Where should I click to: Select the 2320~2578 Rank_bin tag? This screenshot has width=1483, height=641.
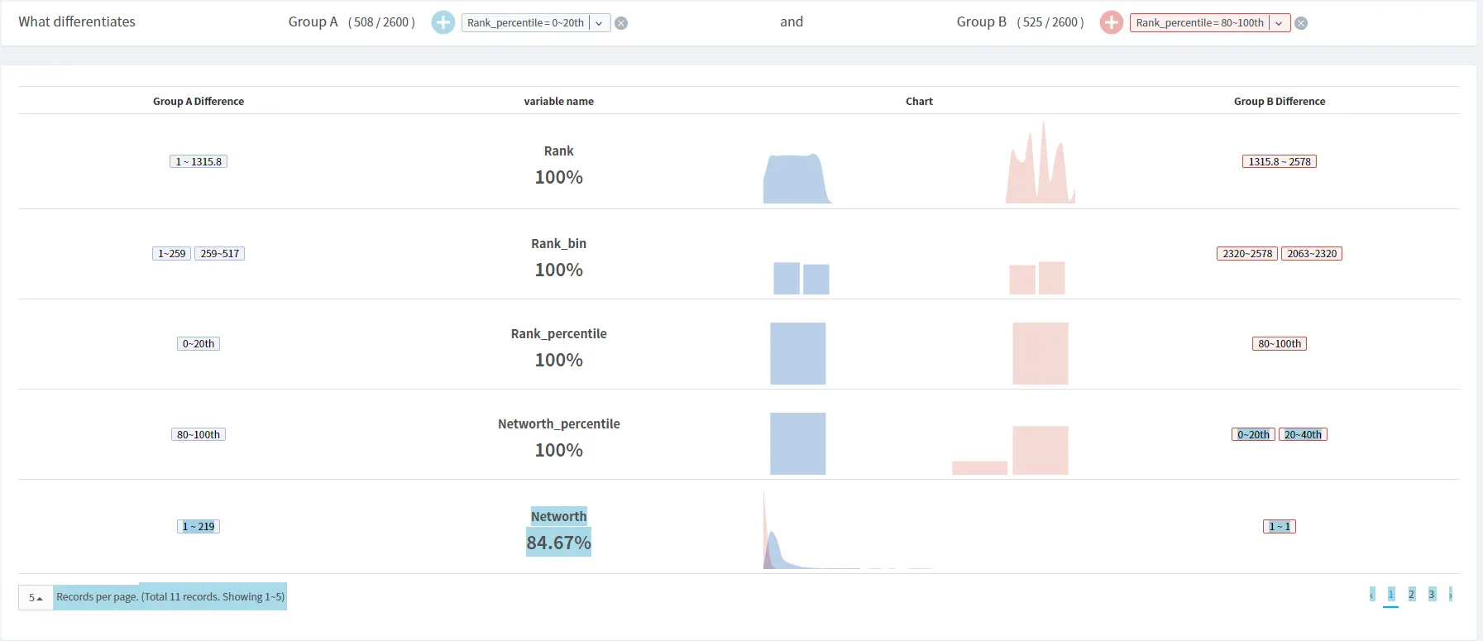tap(1247, 253)
